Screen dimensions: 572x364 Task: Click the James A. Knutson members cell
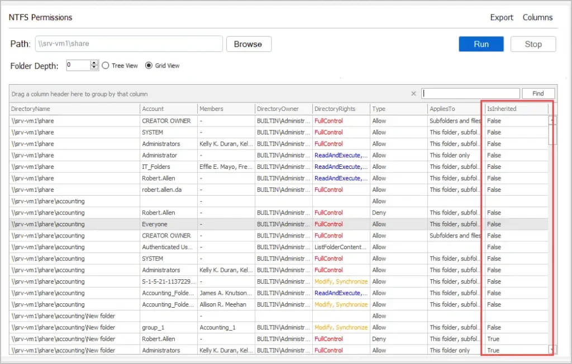[226, 293]
